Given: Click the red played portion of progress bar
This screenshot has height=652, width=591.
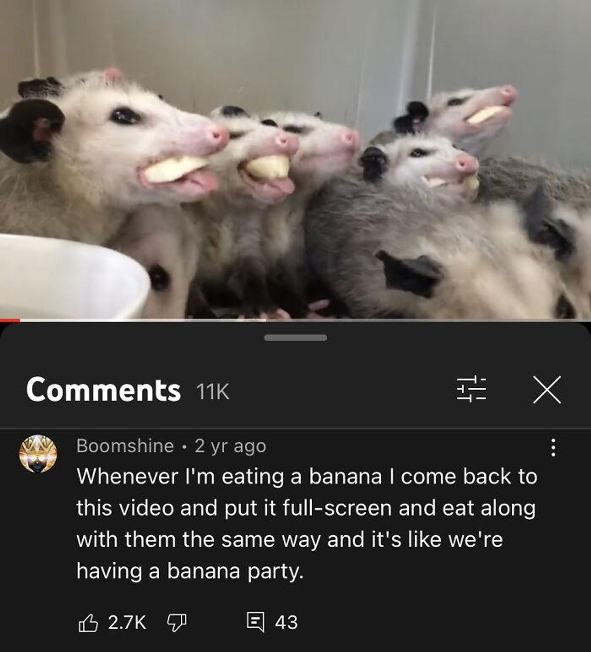Looking at the screenshot, I should tap(10, 320).
